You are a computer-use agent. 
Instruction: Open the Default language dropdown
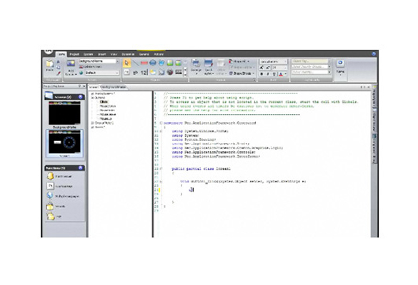pyautogui.click(x=102, y=73)
